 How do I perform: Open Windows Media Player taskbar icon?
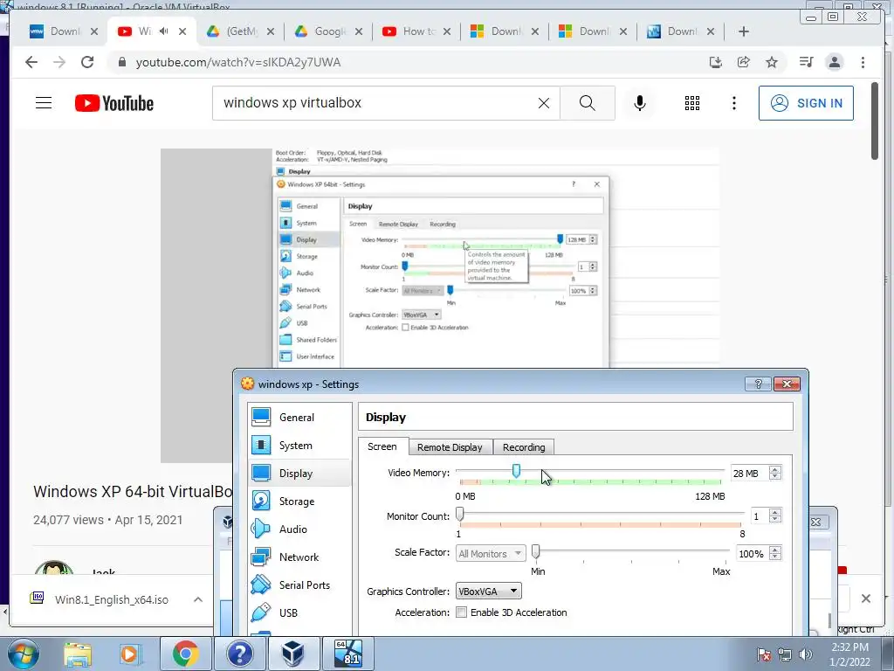(x=130, y=654)
